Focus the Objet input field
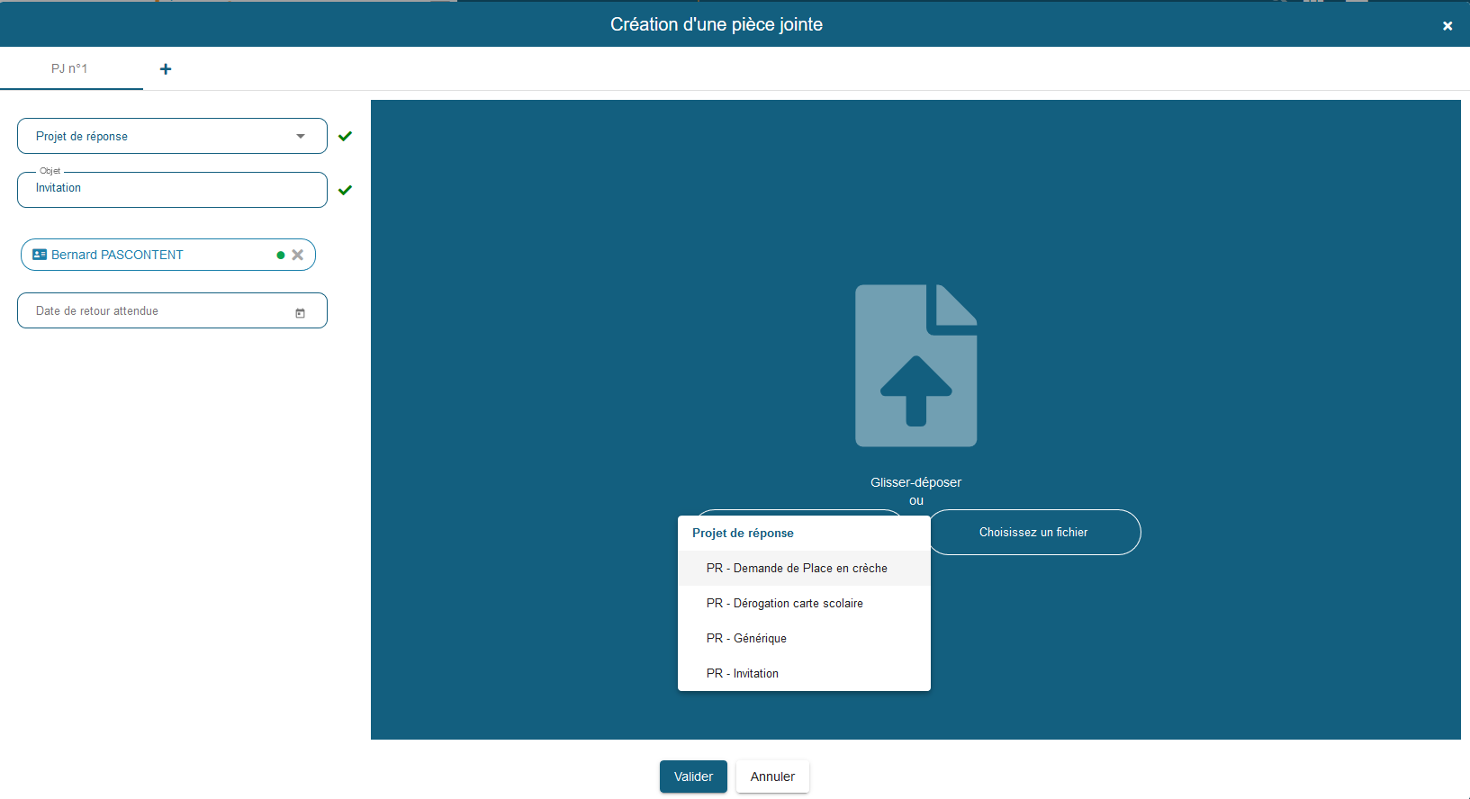 click(x=172, y=189)
